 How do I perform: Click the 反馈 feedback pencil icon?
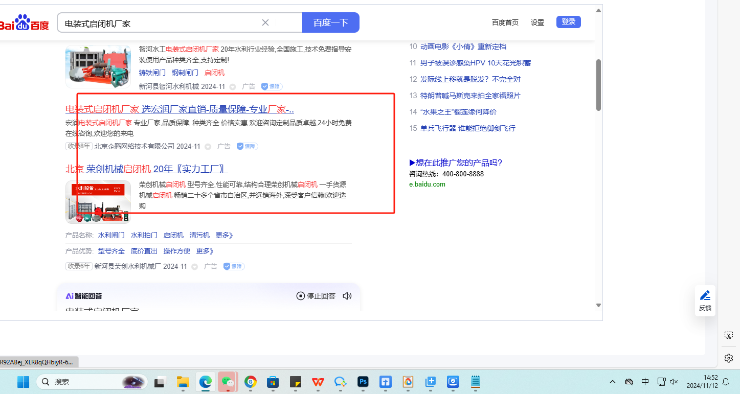click(x=705, y=296)
